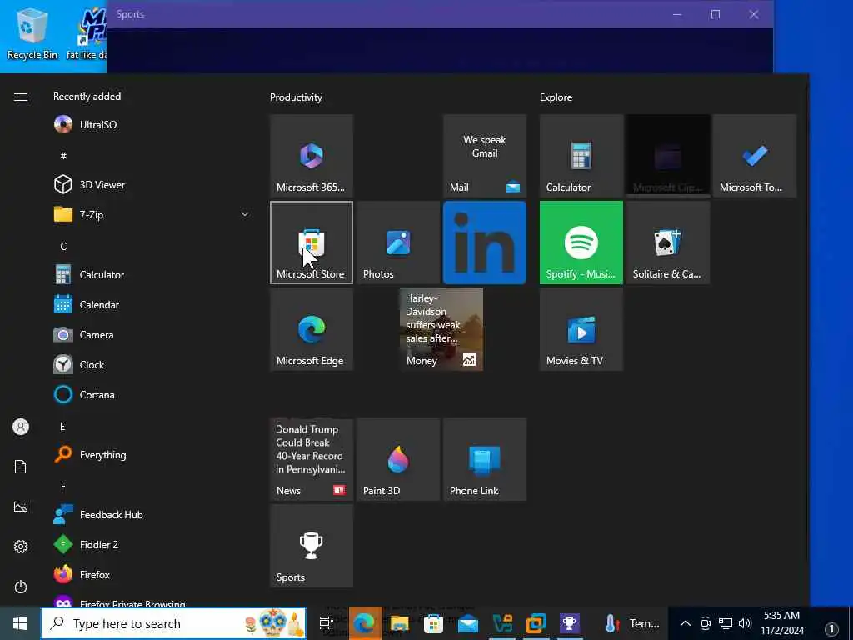Open 3D Viewer from the app list
853x640 pixels.
(x=152, y=185)
